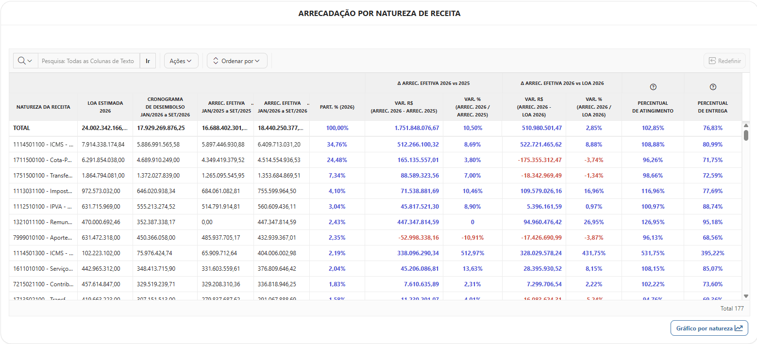Click Arrec. Efetiva JAN/2025 a SET/2025 header

226,107
